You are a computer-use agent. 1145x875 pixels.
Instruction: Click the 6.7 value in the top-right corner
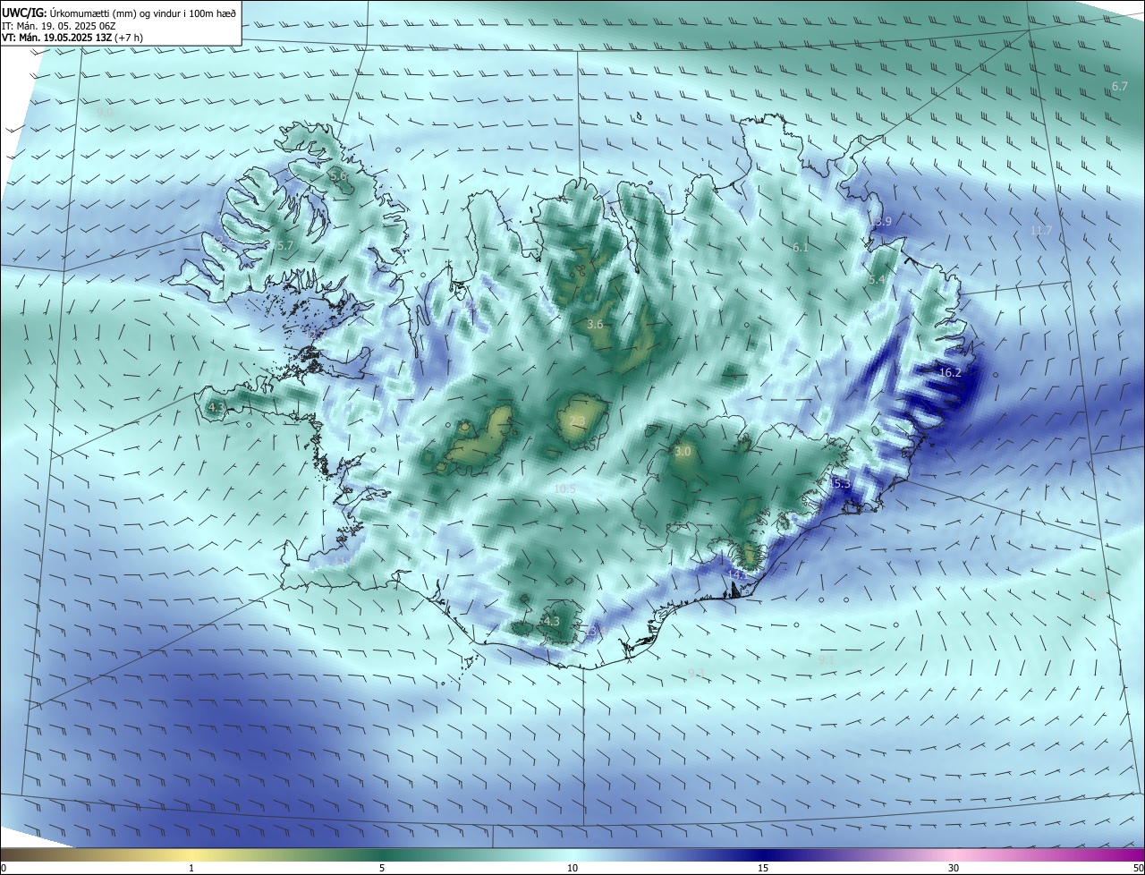(x=1120, y=86)
